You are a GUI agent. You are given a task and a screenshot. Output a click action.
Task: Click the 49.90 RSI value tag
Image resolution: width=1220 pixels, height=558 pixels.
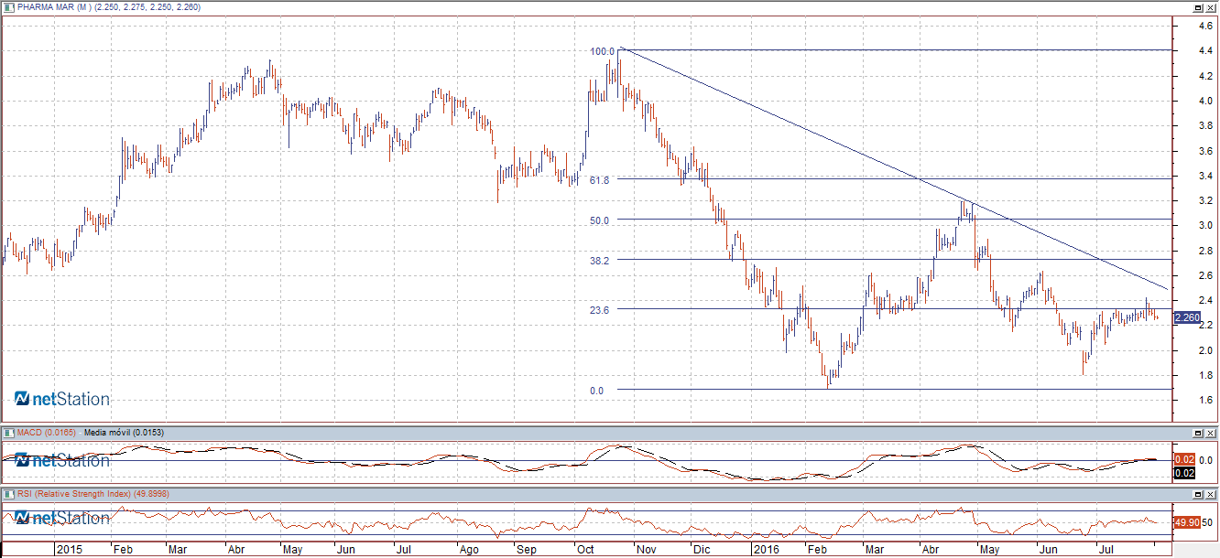[x=1187, y=522]
